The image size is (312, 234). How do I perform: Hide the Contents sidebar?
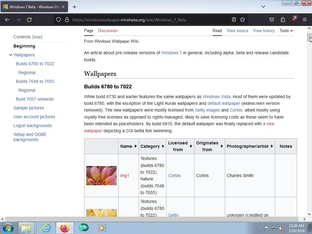(x=37, y=37)
